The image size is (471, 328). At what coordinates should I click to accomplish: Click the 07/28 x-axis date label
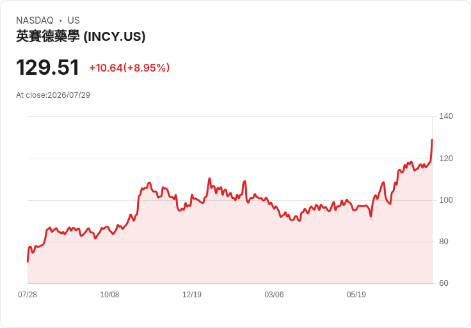pyautogui.click(x=28, y=295)
